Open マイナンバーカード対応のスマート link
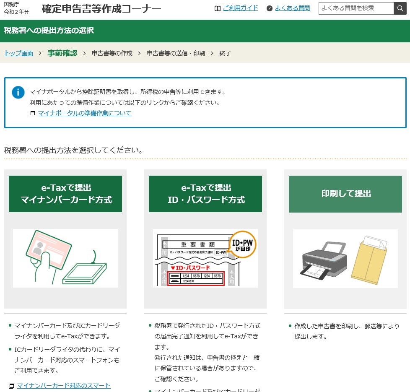The height and width of the screenshot is (392, 410). tap(64, 386)
